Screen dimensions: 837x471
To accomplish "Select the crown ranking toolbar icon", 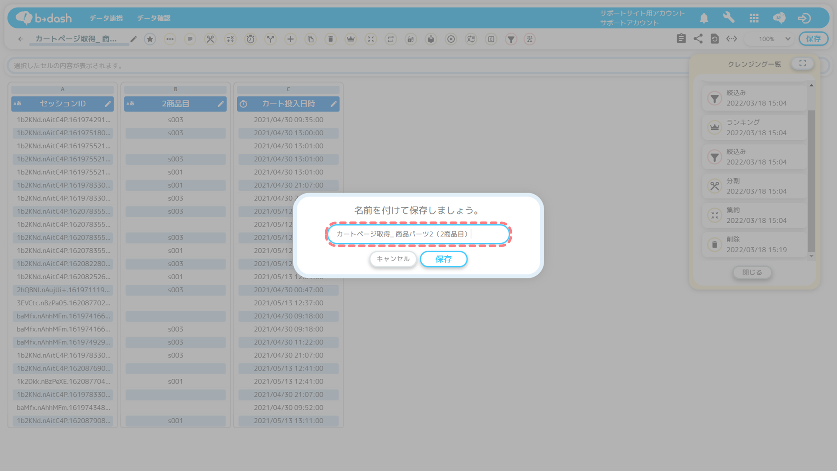I will [351, 39].
